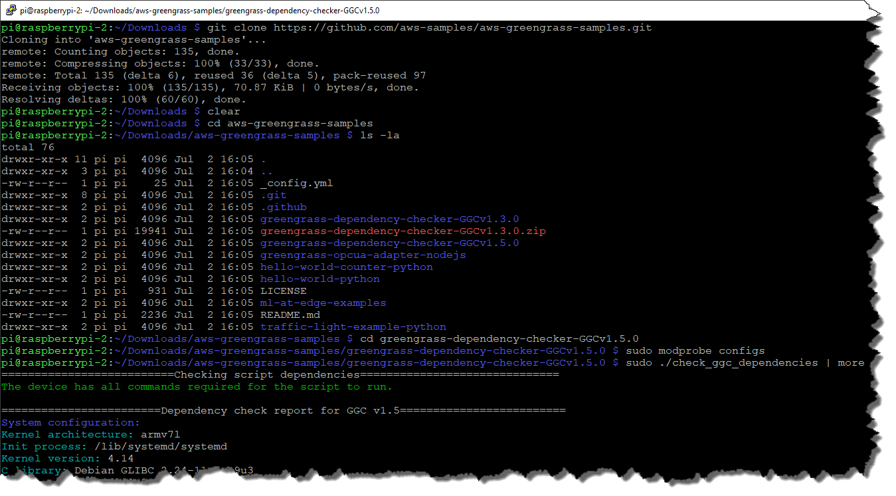Click directory greengrass-dependency-checker-GGCv1.3.0 in listing

(x=390, y=219)
